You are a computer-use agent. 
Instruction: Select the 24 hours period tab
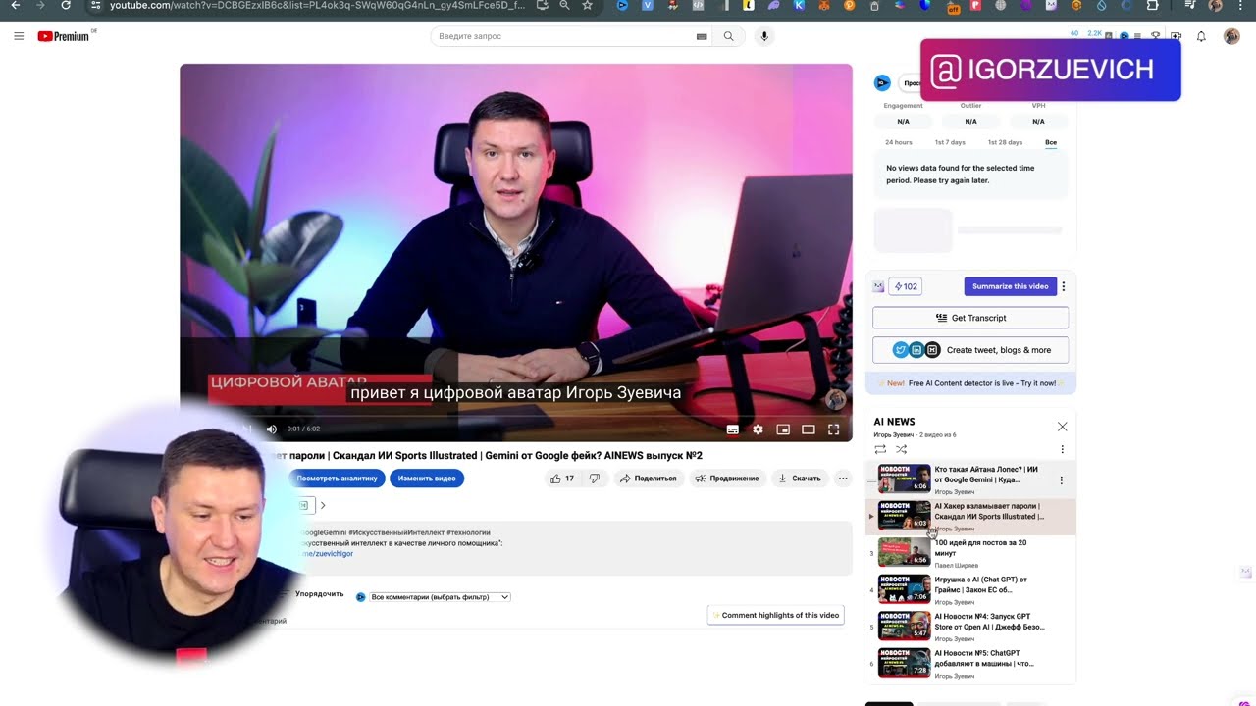click(x=898, y=142)
